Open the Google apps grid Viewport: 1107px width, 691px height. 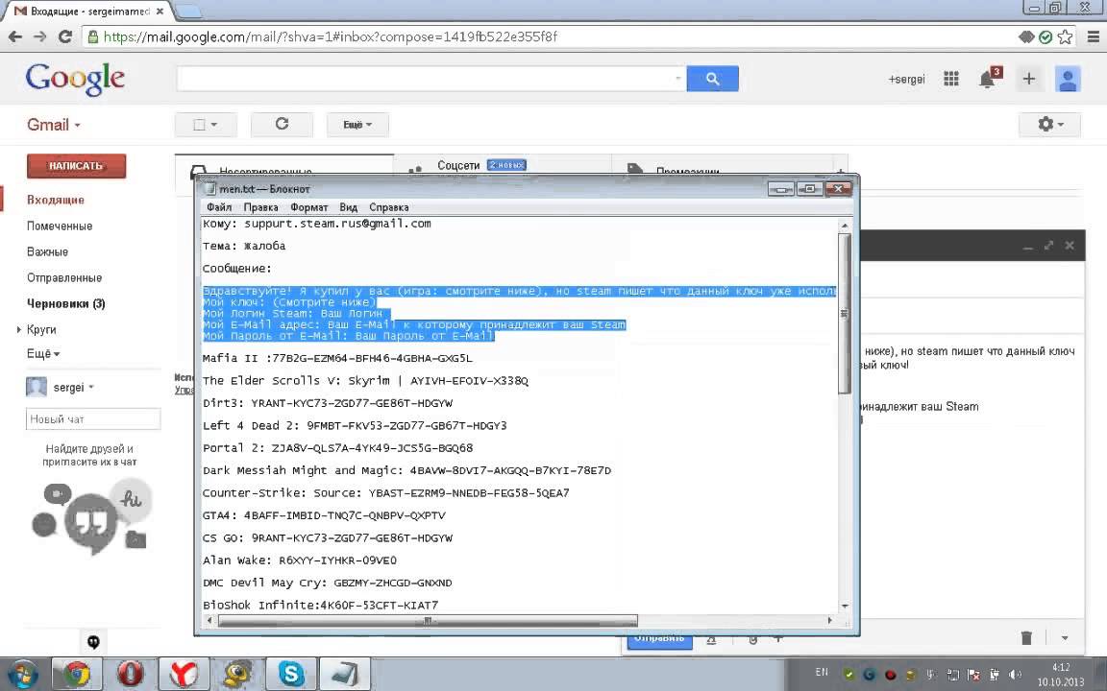click(951, 79)
